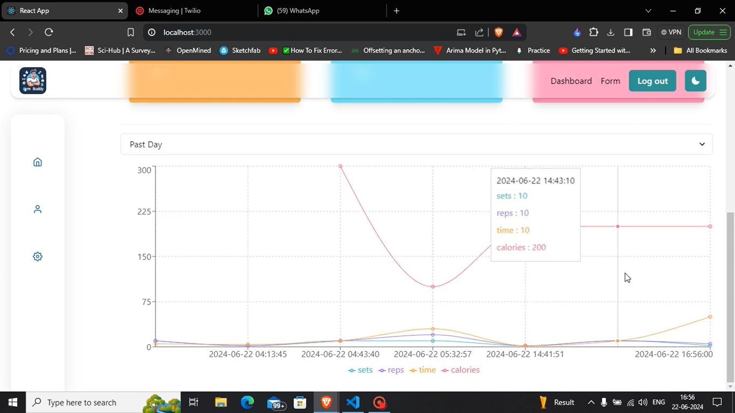Open the Leo AI icon in the toolbar
Image resolution: width=735 pixels, height=413 pixels.
tap(577, 32)
